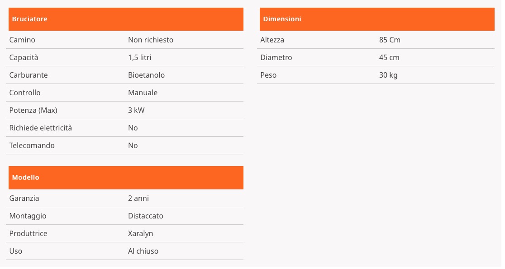Image resolution: width=505 pixels, height=269 pixels.
Task: Click the Xaralyn manufacturer name
Action: tap(141, 234)
